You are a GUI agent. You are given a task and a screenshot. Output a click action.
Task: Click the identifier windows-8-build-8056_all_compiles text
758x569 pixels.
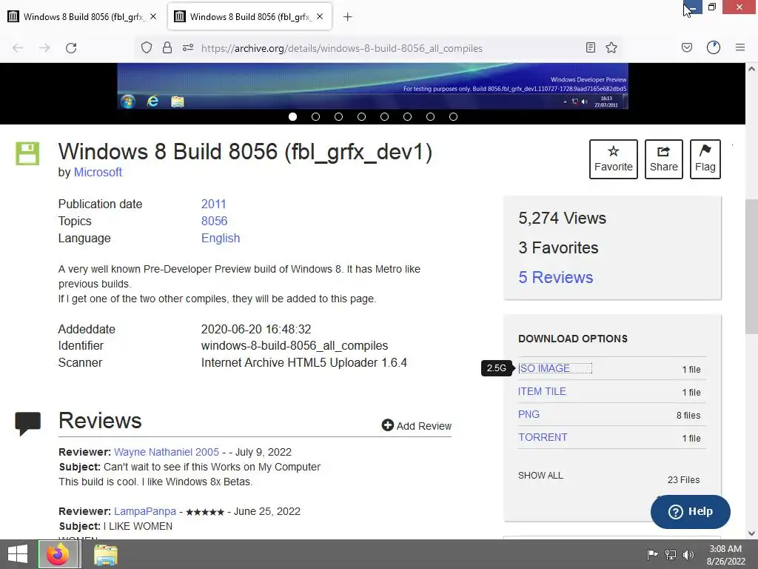295,346
